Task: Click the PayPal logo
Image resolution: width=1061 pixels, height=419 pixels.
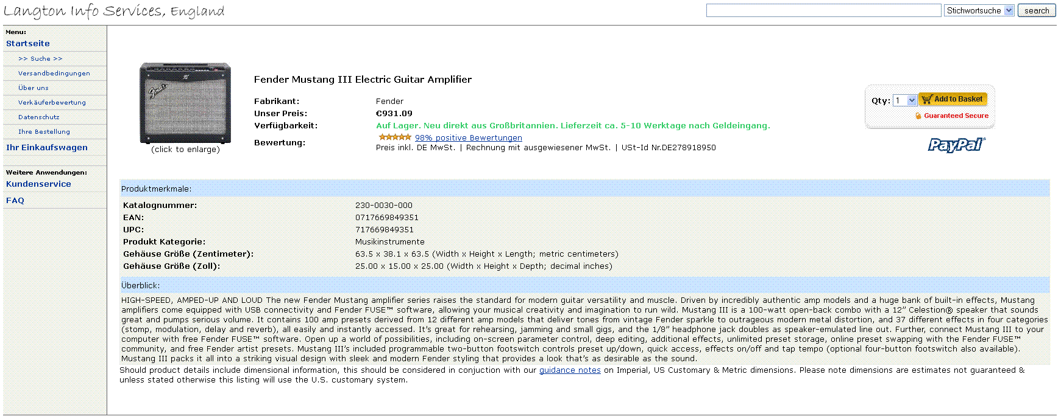Action: tap(956, 145)
